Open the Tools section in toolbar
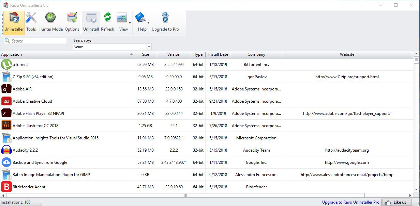420x206 pixels. 31,22
